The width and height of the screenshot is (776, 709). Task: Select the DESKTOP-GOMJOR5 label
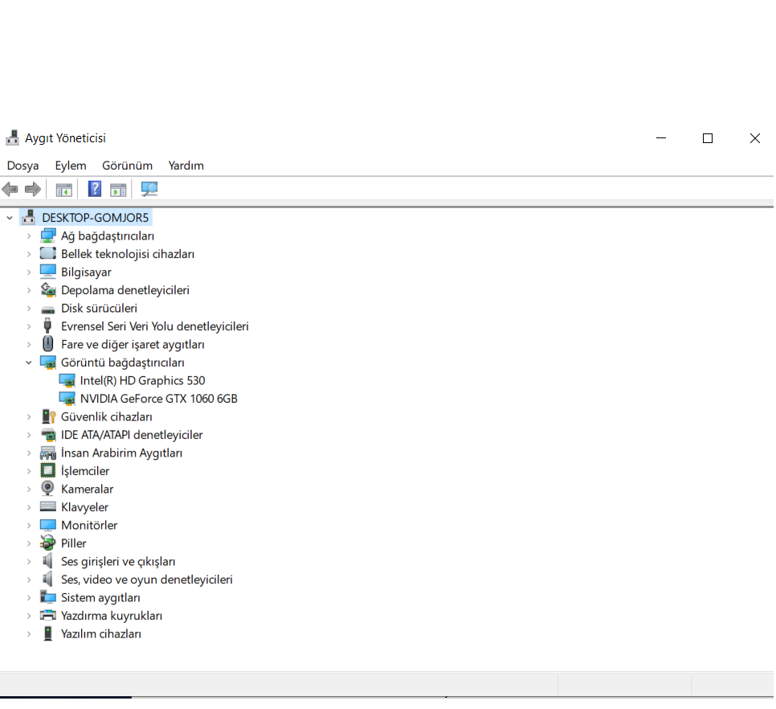95,217
